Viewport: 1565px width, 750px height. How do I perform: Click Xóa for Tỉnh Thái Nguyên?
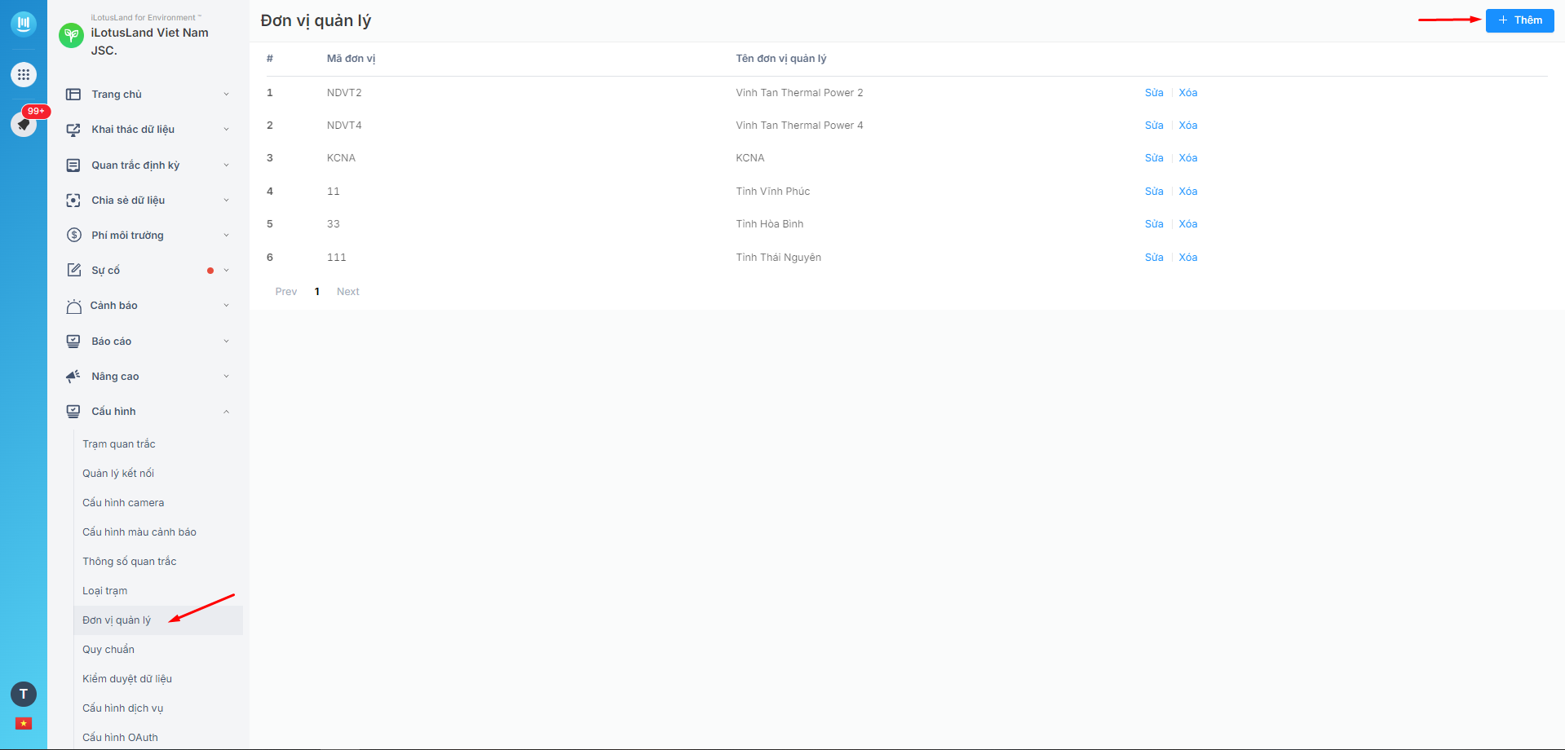(x=1188, y=258)
